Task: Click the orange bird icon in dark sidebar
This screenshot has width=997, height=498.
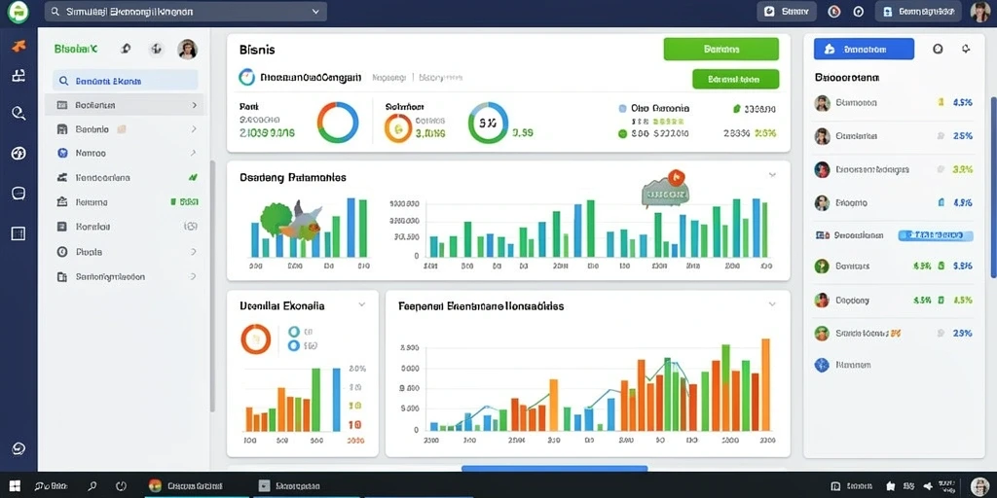Action: pos(18,46)
